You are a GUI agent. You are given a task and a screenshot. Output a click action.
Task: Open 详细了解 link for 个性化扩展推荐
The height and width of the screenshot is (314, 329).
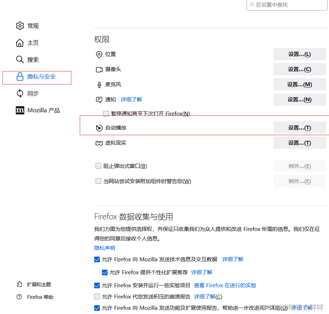click(x=202, y=272)
